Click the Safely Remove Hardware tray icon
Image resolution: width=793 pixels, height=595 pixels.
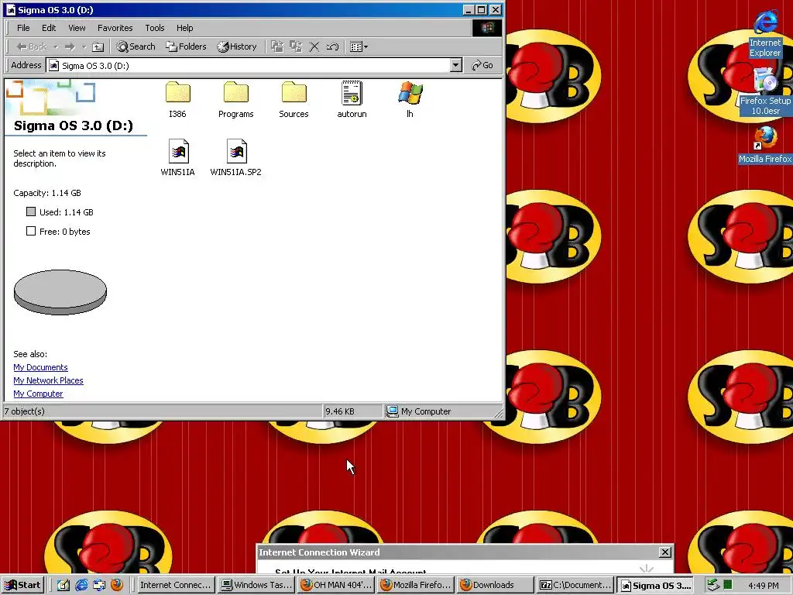pyautogui.click(x=713, y=585)
